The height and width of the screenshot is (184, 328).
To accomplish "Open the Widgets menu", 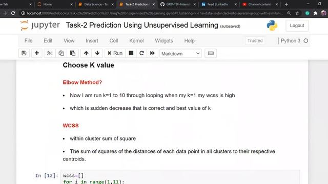I will pos(164,41).
